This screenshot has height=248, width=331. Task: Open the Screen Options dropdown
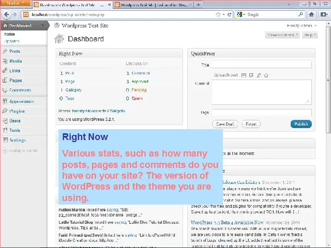coord(282,35)
